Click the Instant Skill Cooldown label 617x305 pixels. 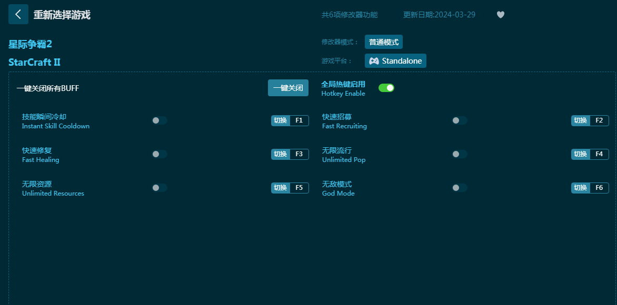[x=56, y=126]
